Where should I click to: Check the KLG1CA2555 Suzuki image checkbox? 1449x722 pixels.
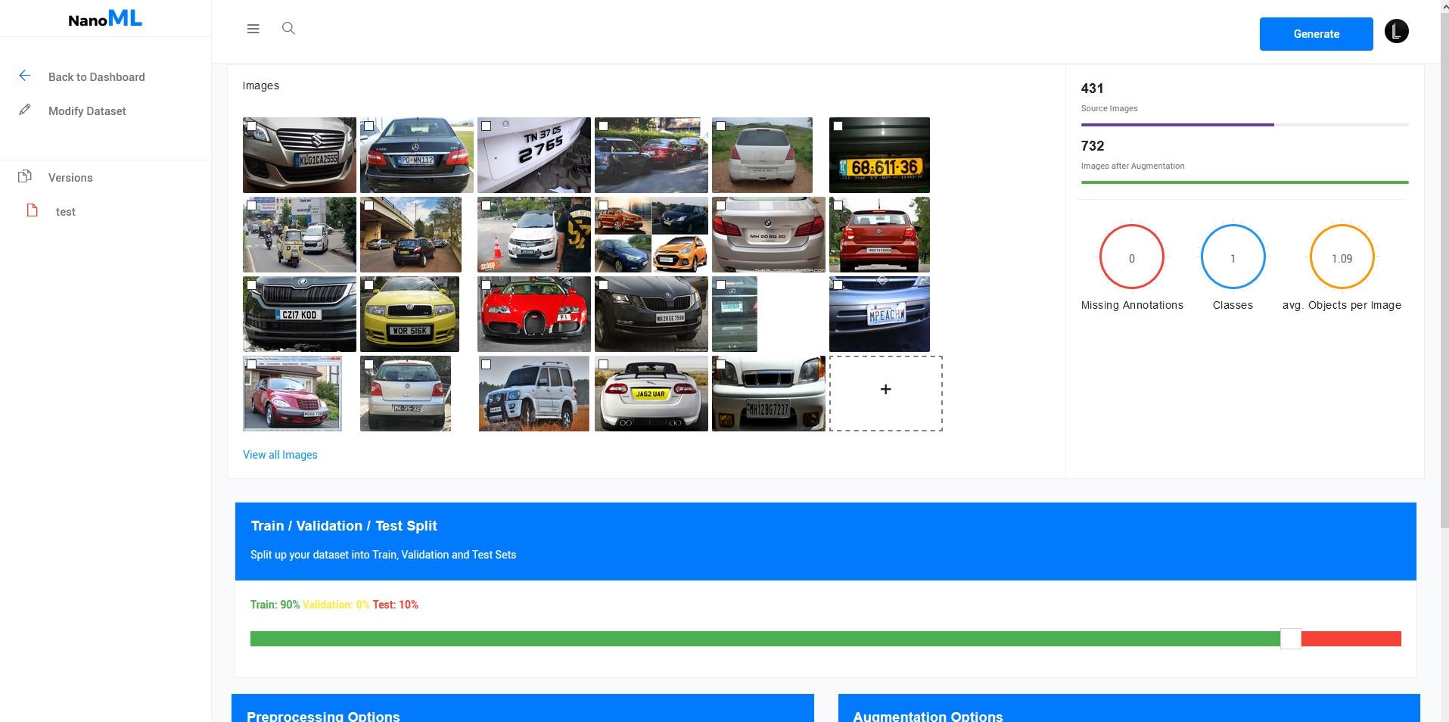coord(251,126)
